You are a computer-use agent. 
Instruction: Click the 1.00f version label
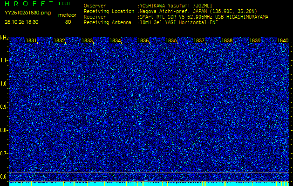(x=65, y=4)
